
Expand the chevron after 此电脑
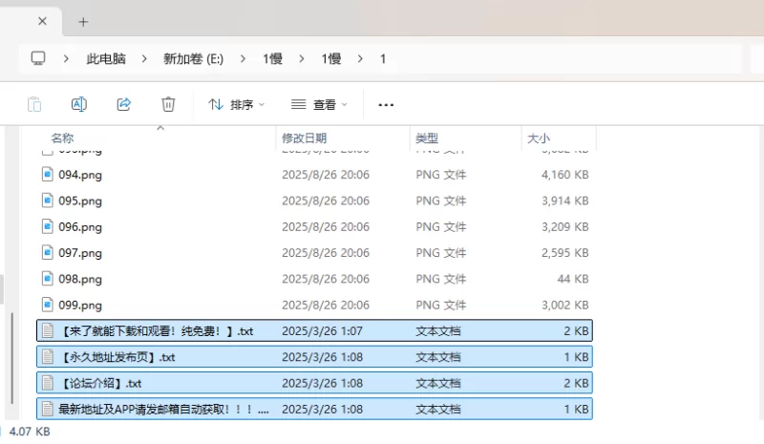point(144,59)
